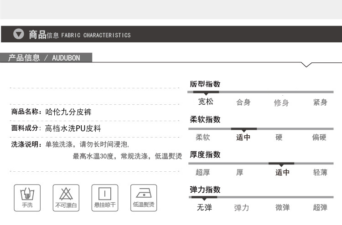This screenshot has height=225, width=342.
Task: Select the 微弹 elasticity option
Action: coord(282,207)
